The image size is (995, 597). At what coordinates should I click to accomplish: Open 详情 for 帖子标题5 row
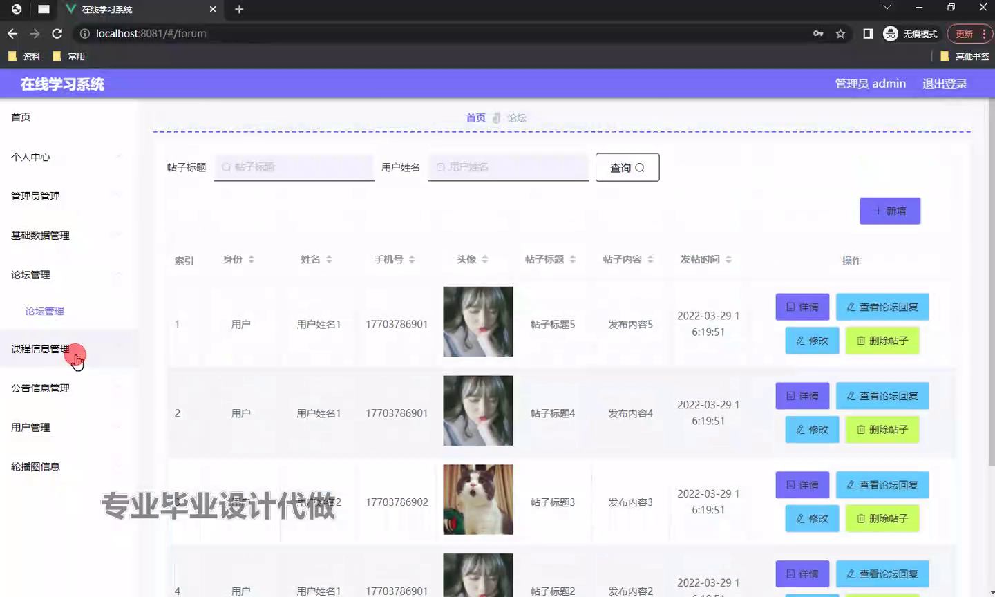(x=802, y=307)
